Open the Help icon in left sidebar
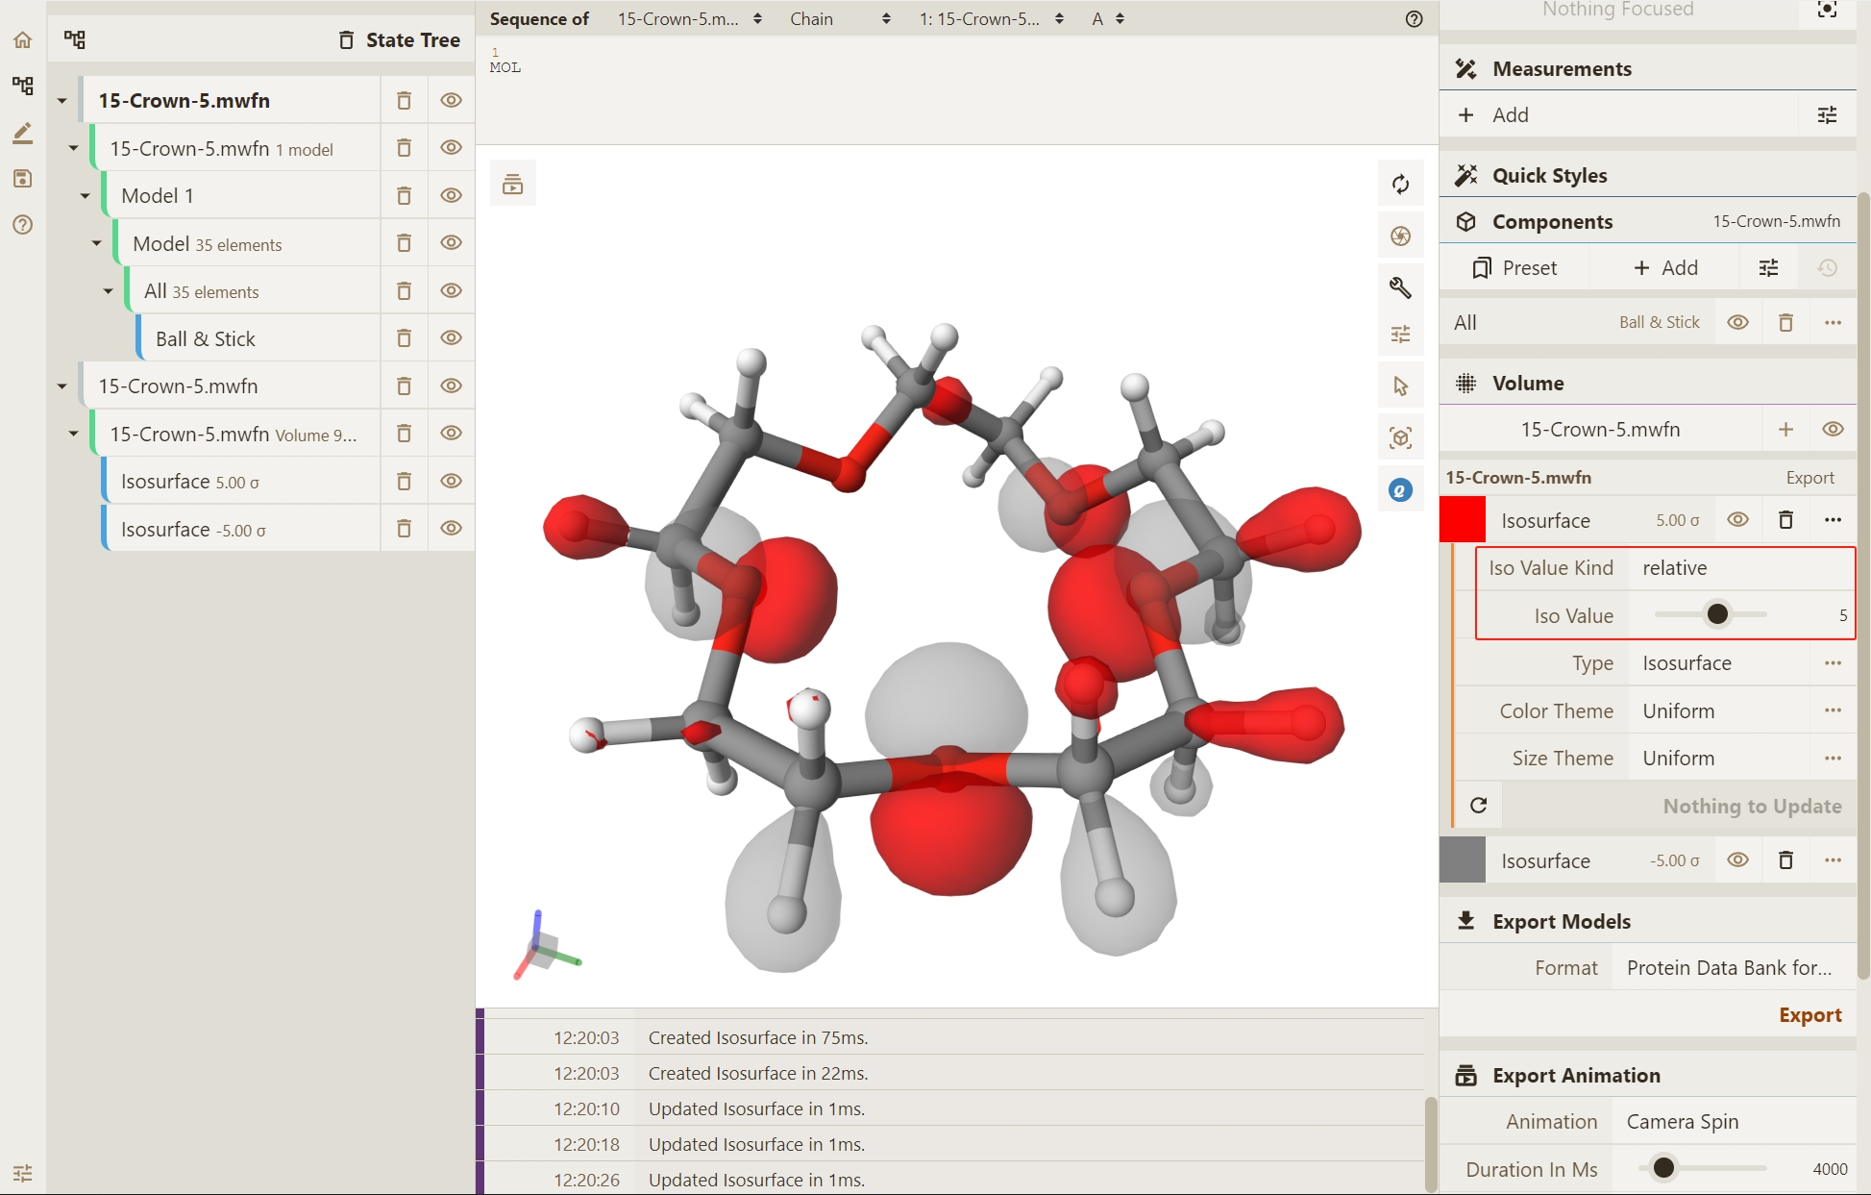 pyautogui.click(x=22, y=225)
